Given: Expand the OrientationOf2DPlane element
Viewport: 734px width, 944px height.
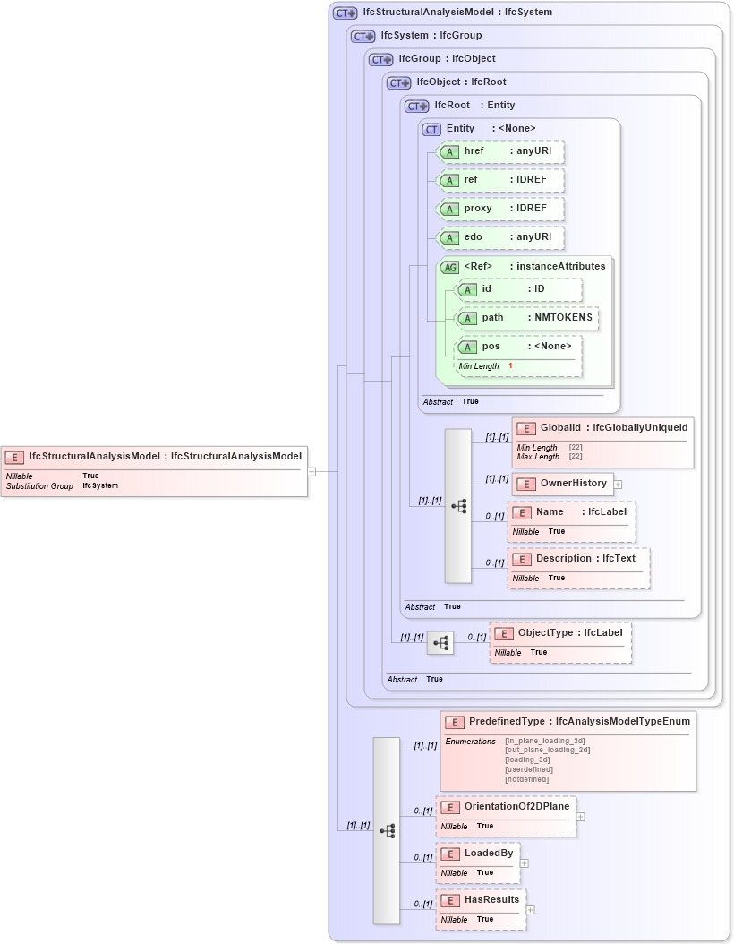Looking at the screenshot, I should tap(580, 816).
